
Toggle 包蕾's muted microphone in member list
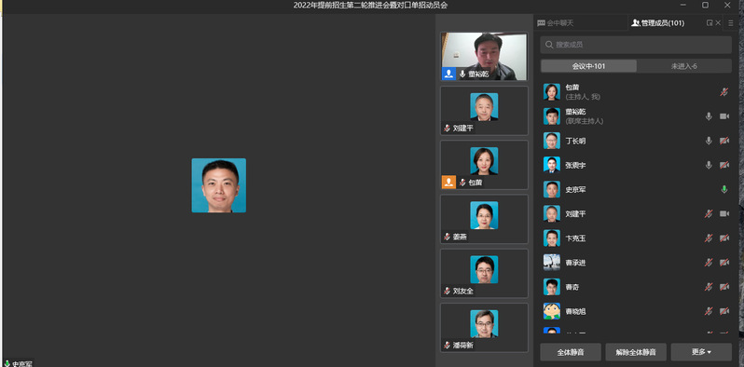pos(724,92)
